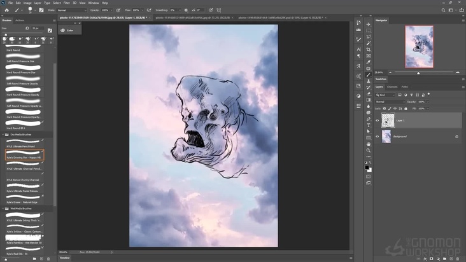Open the painting Mode dropdown
The height and width of the screenshot is (262, 466).
[x=71, y=10]
